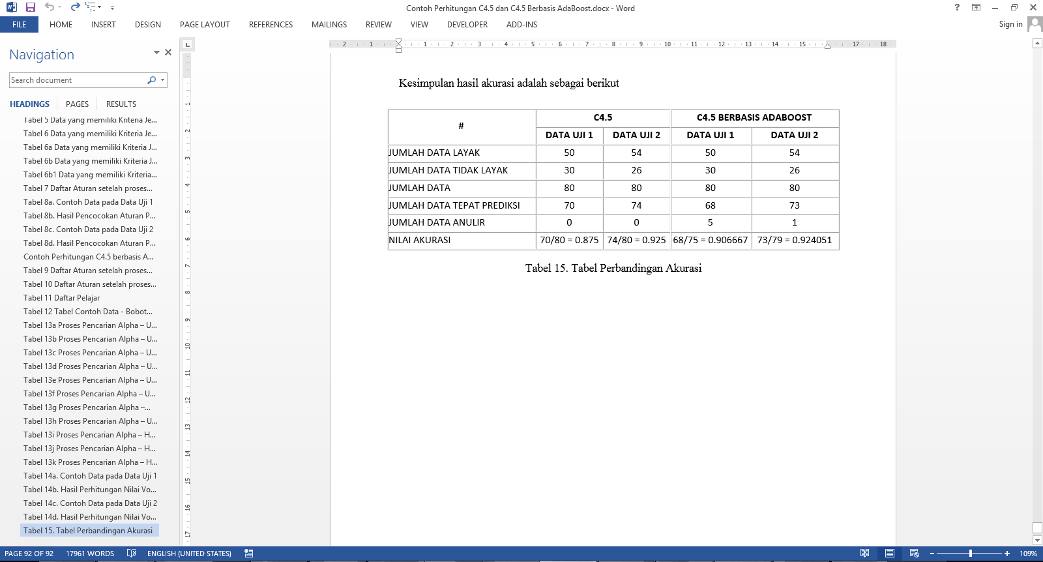Viewport: 1043px width, 562px height.
Task: Click the zoom slider handle
Action: 971,554
